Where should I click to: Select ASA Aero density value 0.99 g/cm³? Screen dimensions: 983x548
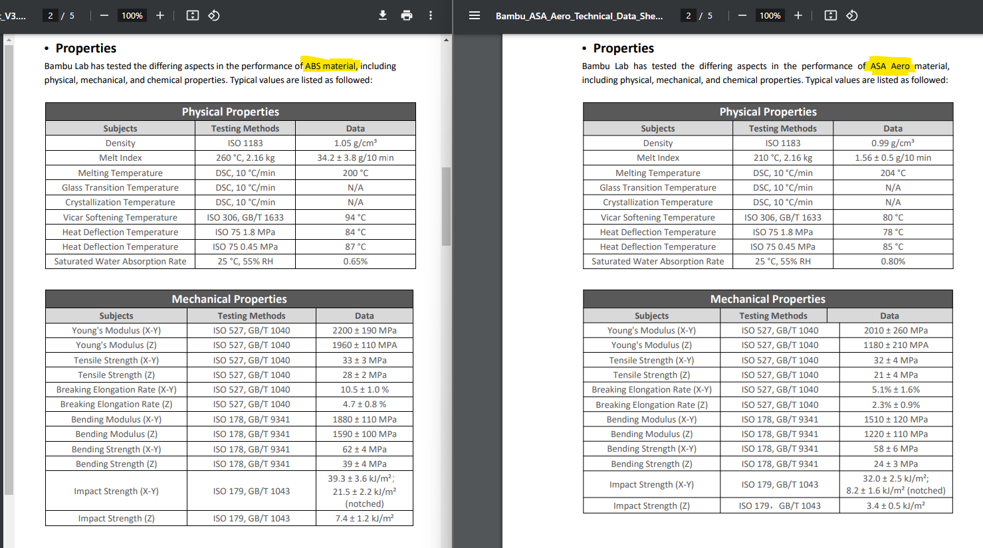pos(893,143)
